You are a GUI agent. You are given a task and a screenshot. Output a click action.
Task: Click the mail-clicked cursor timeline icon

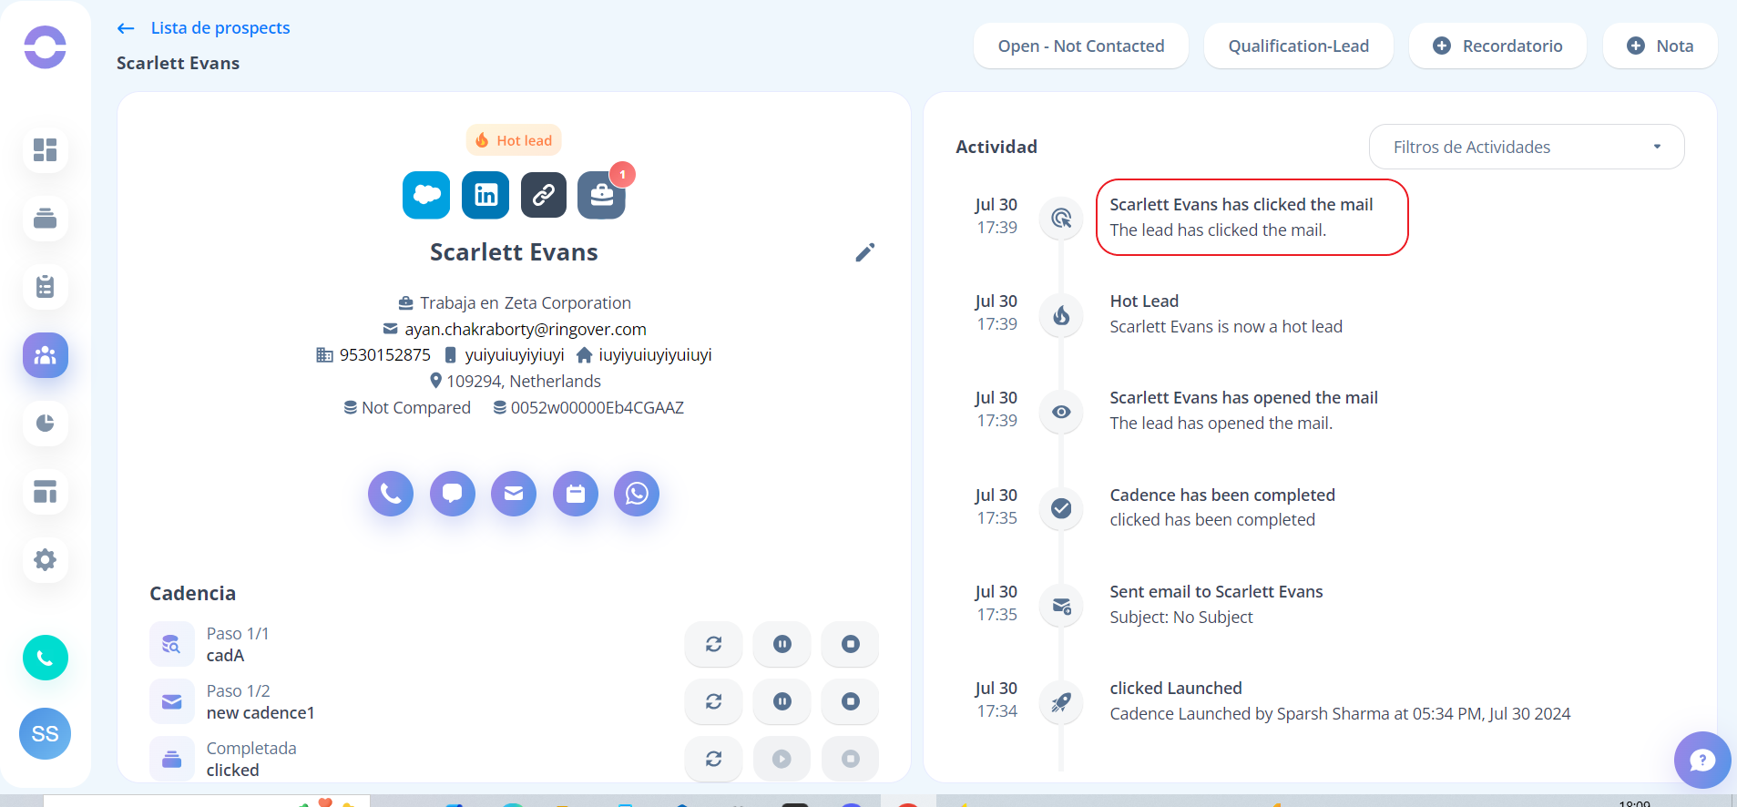(x=1061, y=219)
